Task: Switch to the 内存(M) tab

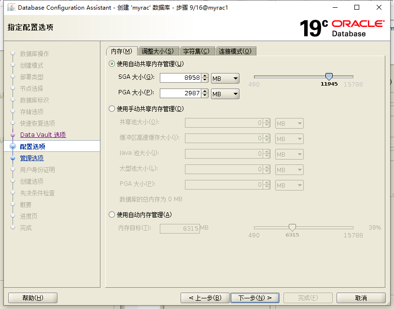Action: [122, 51]
